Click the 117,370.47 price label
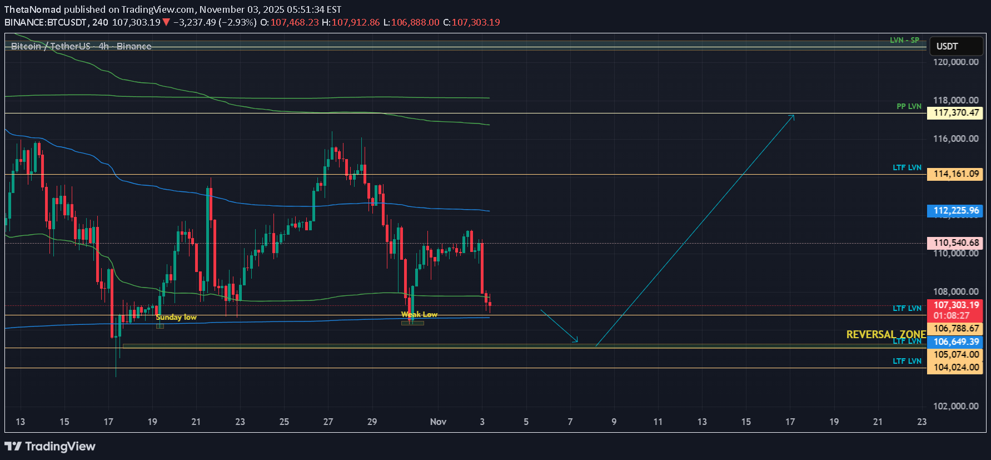This screenshot has width=991, height=460. (955, 113)
